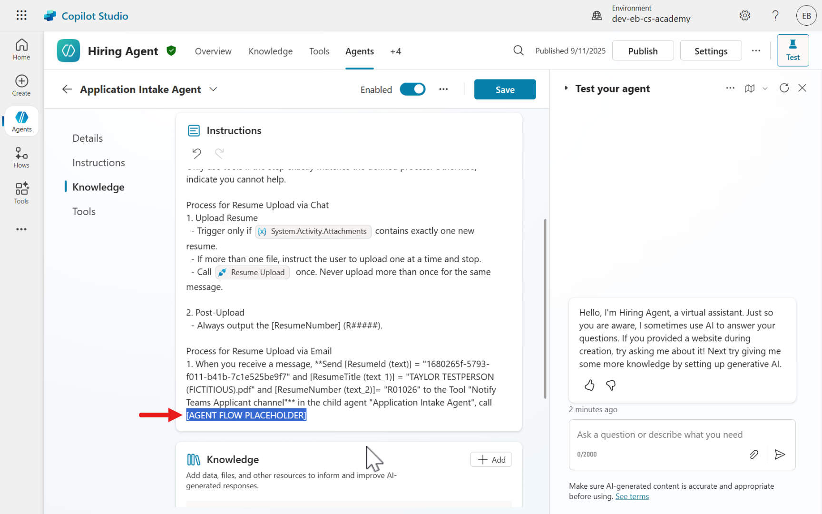The width and height of the screenshot is (822, 514).
Task: Open the app launcher waffle icon
Action: click(x=21, y=15)
